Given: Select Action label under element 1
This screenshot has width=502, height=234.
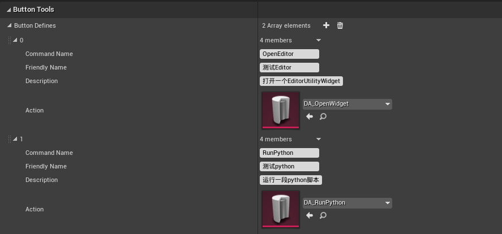Looking at the screenshot, I should (35, 209).
